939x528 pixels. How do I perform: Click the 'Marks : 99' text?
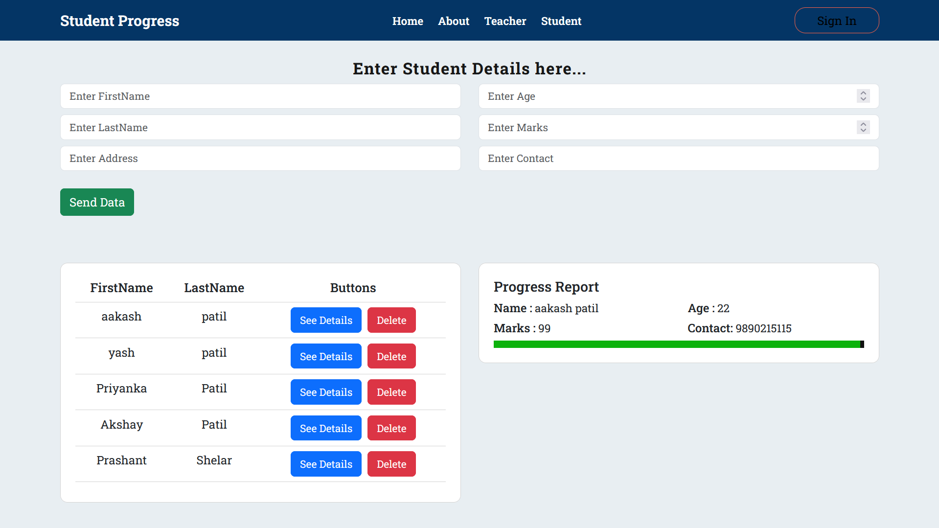tap(522, 328)
